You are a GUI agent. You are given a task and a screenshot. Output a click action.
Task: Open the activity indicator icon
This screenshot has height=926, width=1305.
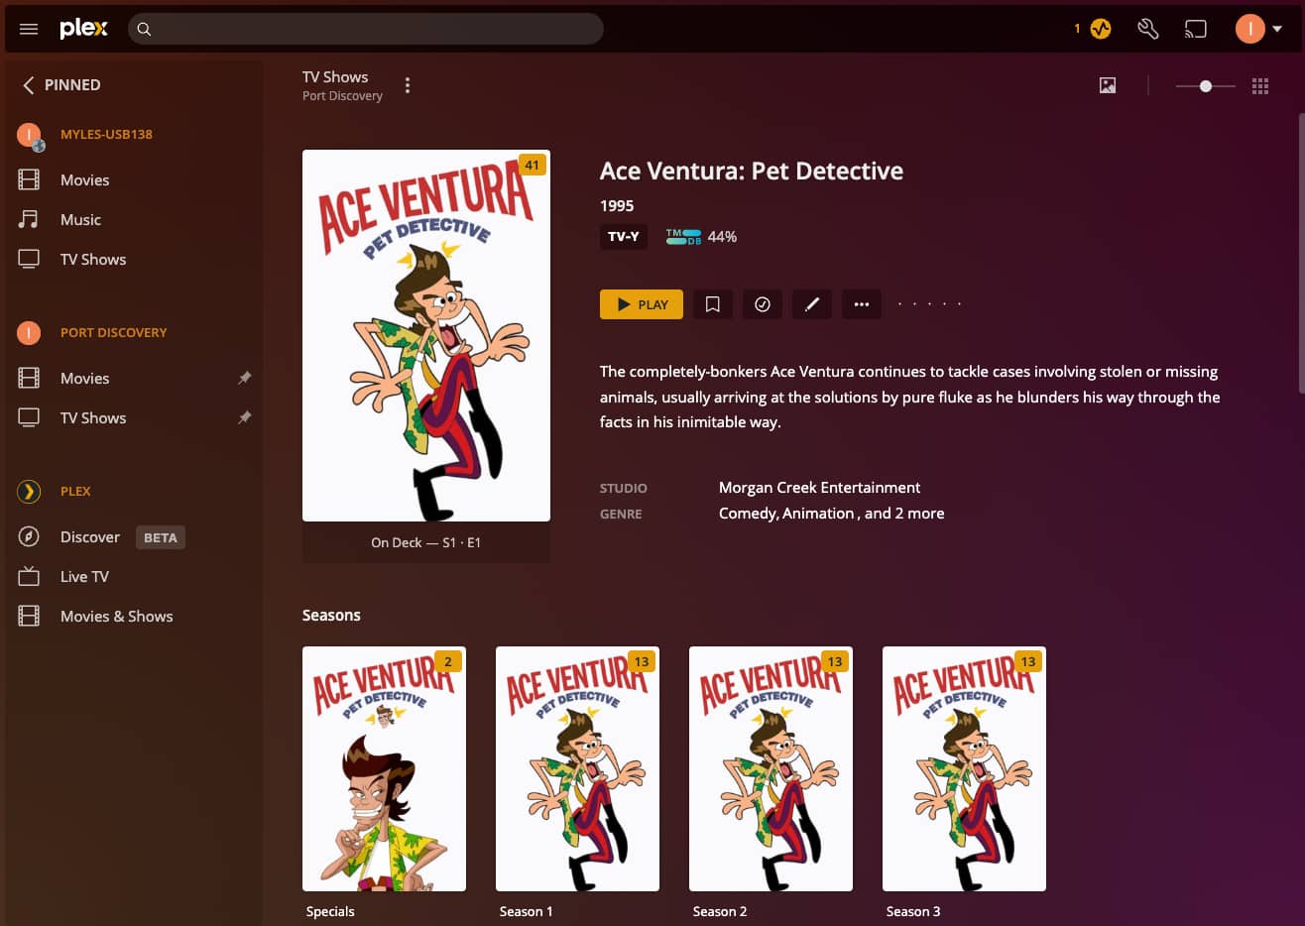coord(1101,29)
